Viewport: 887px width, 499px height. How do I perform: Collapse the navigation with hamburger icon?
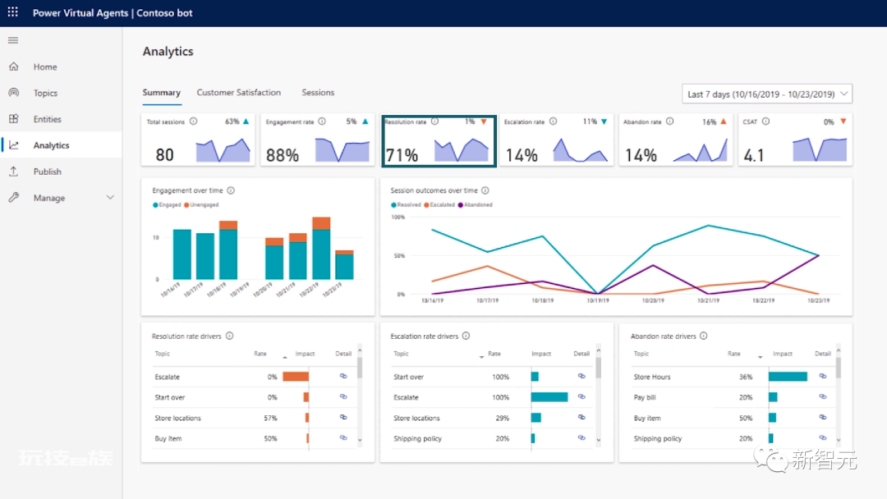point(13,40)
